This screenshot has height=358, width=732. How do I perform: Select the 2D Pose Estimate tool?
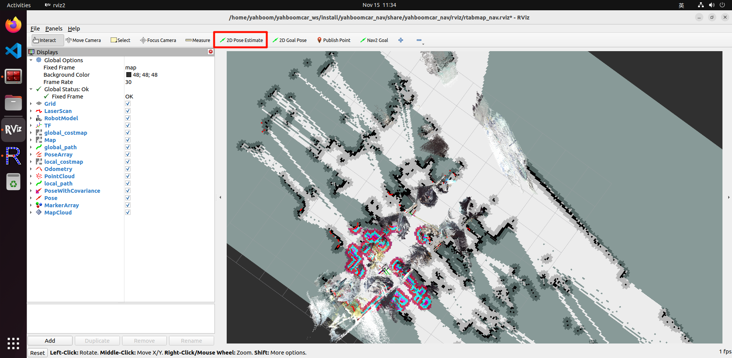[x=241, y=40]
